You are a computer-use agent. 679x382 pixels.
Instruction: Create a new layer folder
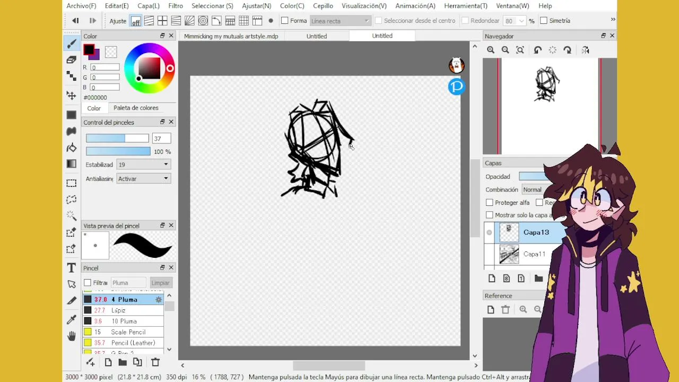tap(538, 279)
